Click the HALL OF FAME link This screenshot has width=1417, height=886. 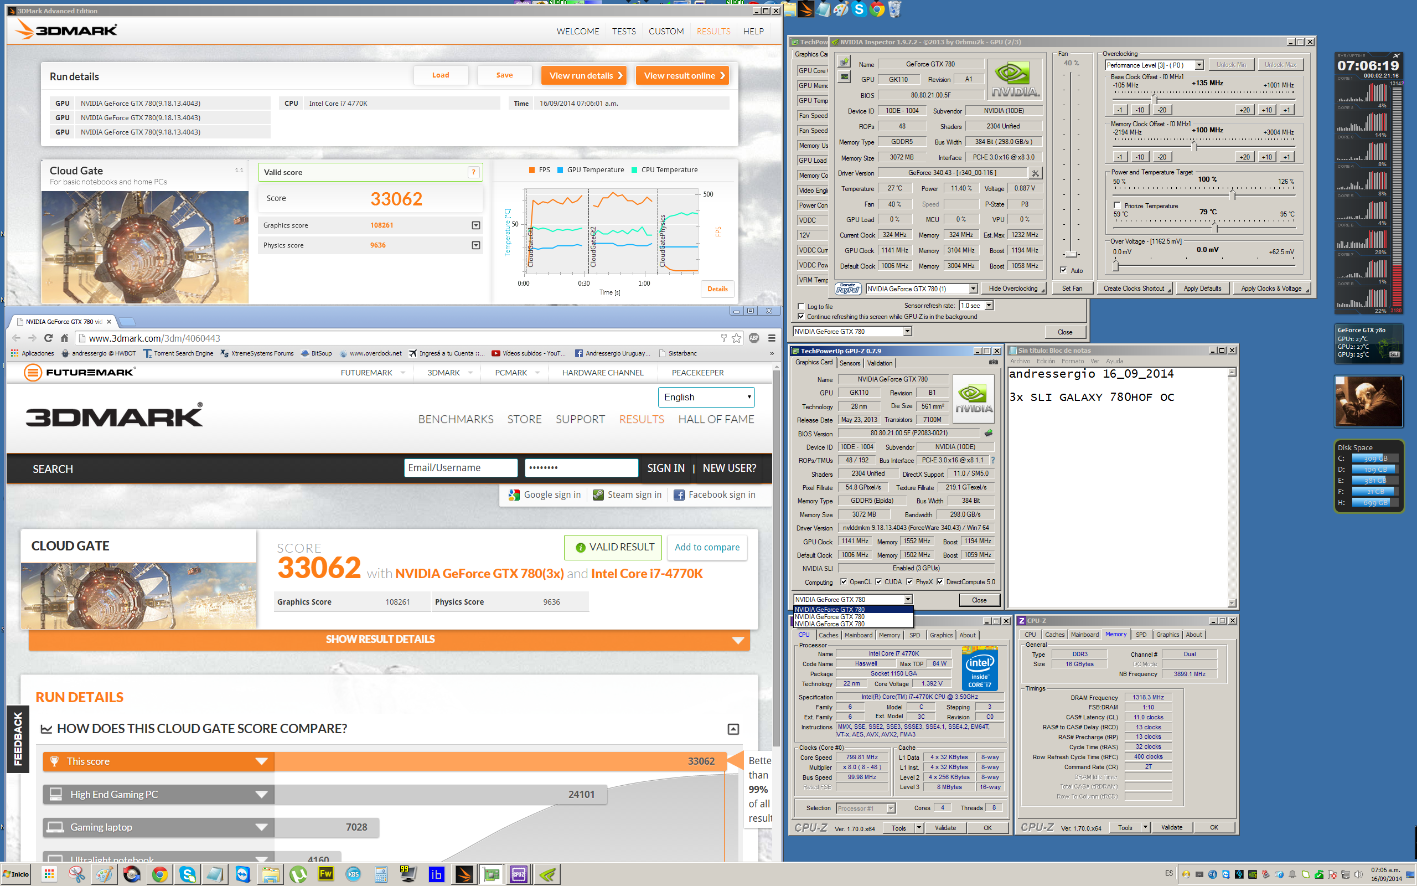[x=716, y=419]
